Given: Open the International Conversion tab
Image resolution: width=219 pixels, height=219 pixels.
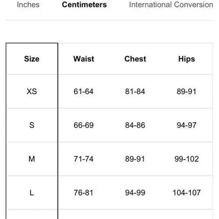Looking at the screenshot, I should 171,5.
